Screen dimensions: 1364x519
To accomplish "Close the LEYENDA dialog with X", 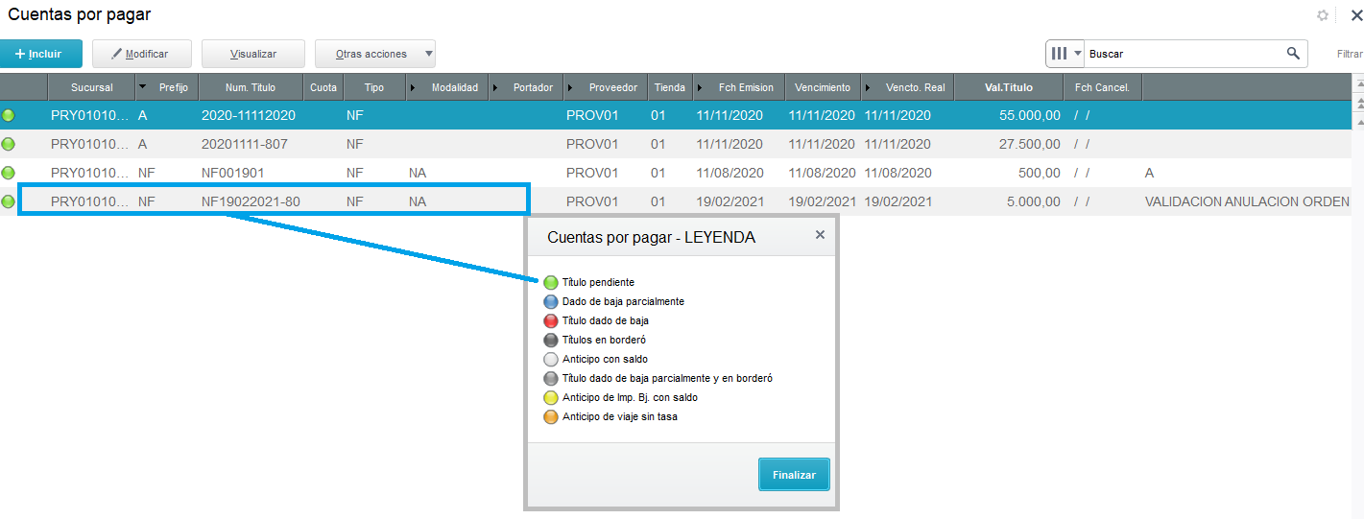I will (820, 234).
